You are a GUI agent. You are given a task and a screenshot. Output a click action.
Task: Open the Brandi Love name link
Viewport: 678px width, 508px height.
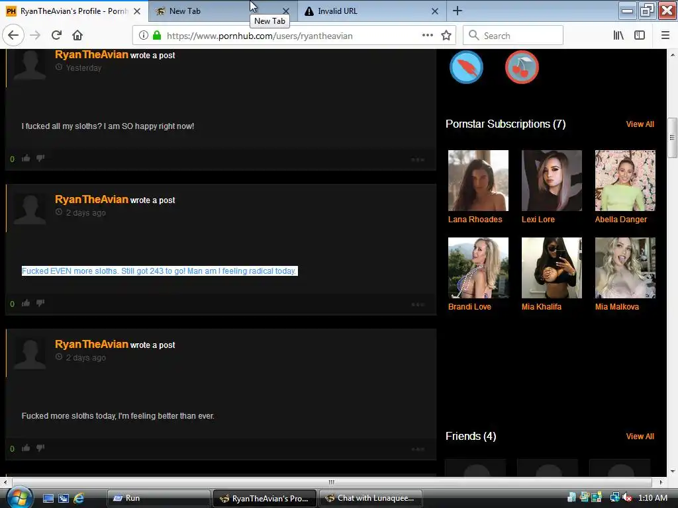[x=469, y=307]
